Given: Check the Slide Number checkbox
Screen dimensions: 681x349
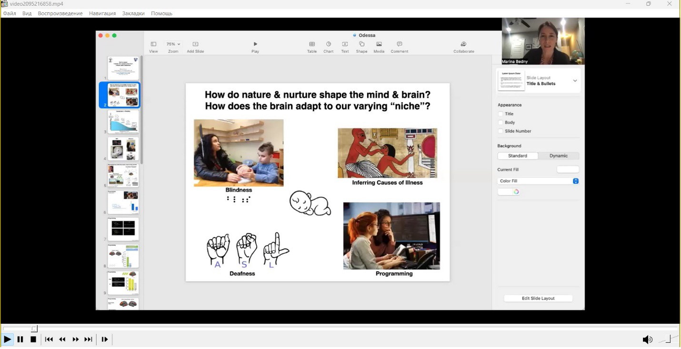Looking at the screenshot, I should click(501, 131).
